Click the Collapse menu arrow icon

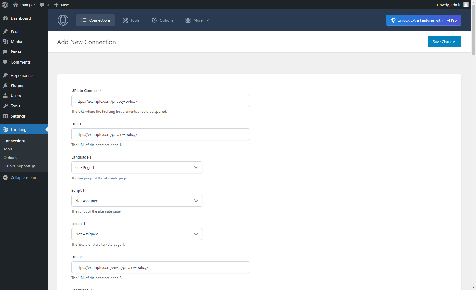pyautogui.click(x=5, y=178)
